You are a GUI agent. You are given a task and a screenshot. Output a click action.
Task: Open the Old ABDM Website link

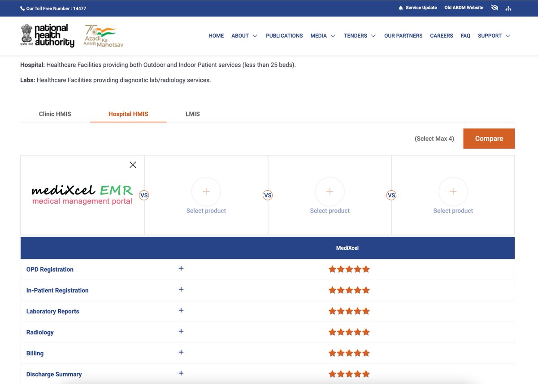pyautogui.click(x=464, y=8)
